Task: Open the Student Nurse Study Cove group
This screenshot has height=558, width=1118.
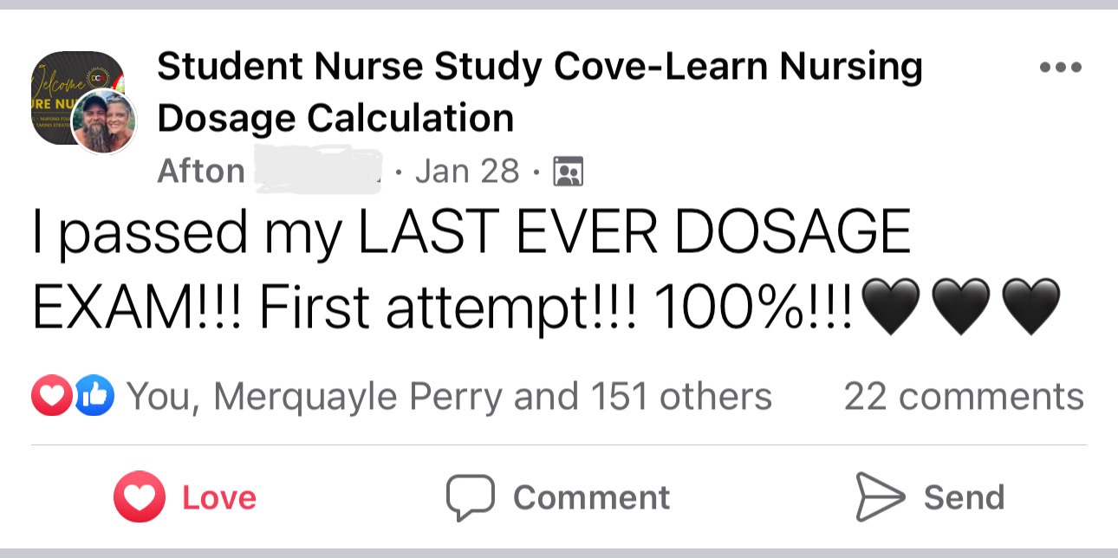Action: (539, 92)
